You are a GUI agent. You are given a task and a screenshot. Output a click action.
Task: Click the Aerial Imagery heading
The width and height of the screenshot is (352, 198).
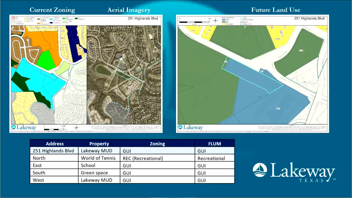pos(129,10)
